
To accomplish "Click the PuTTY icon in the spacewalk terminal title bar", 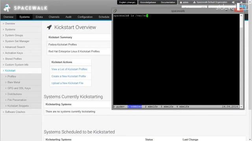I will coord(115,11).
